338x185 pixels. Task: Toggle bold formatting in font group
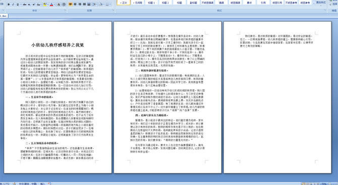9,5
